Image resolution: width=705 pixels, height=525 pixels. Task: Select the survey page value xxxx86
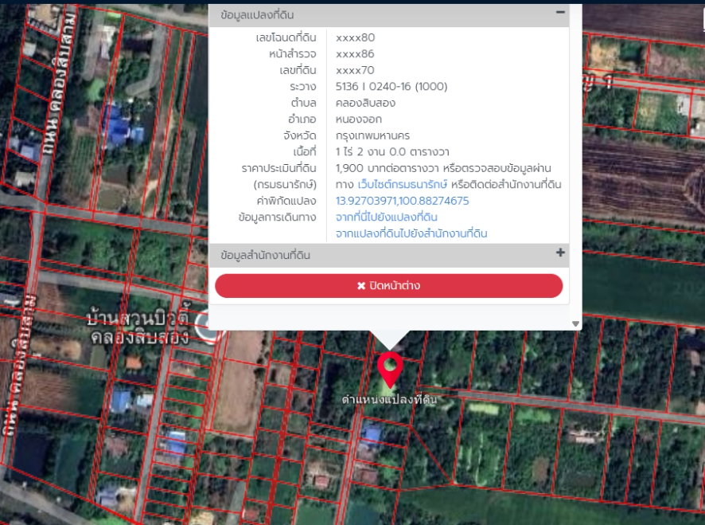tap(355, 53)
